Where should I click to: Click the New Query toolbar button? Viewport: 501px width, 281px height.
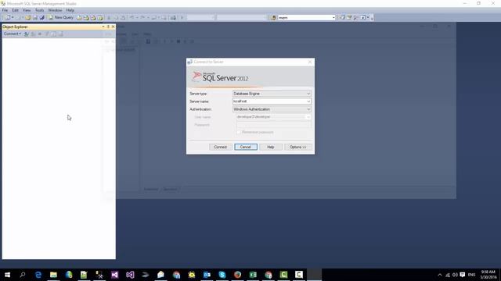tap(61, 17)
